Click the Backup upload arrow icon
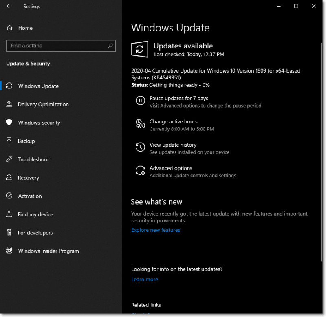This screenshot has width=326, height=317. (x=9, y=141)
